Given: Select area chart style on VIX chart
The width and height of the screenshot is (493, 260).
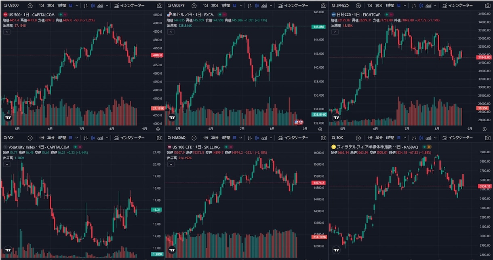Looking at the screenshot, I should tap(100, 138).
